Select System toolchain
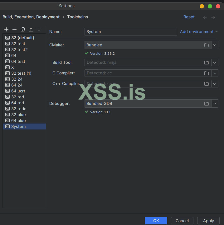 24,126
